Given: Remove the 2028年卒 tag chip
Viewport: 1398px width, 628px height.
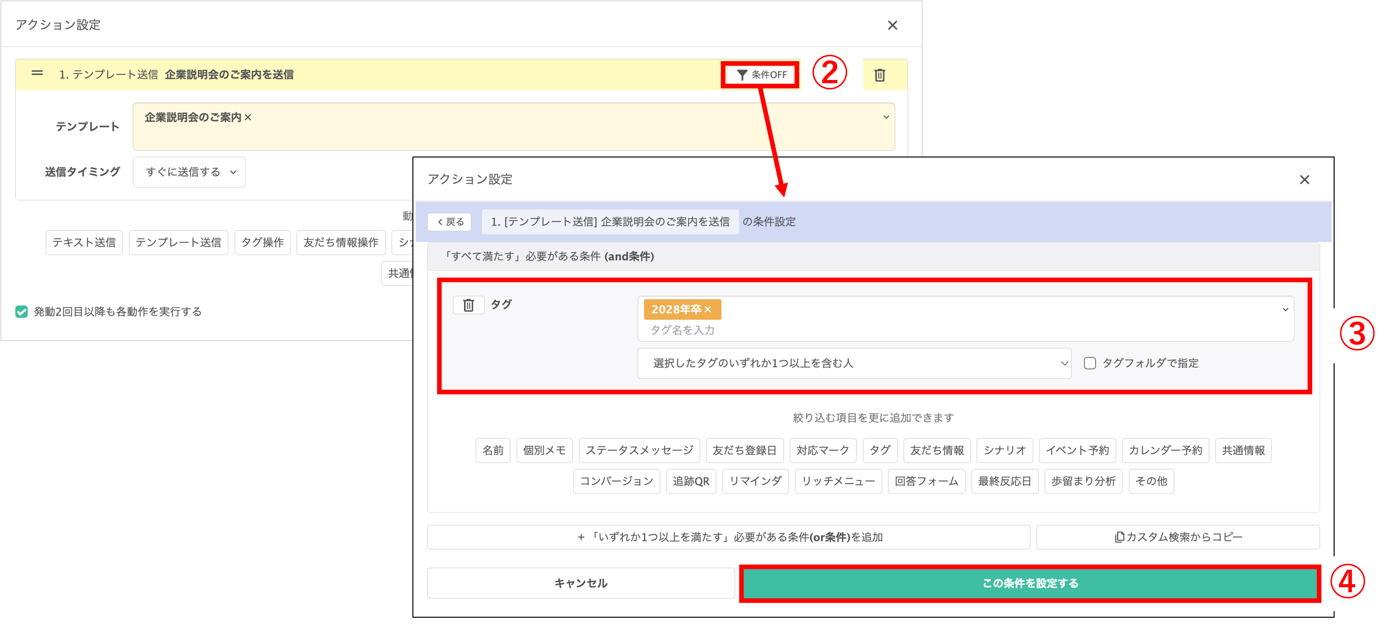Looking at the screenshot, I should (708, 309).
